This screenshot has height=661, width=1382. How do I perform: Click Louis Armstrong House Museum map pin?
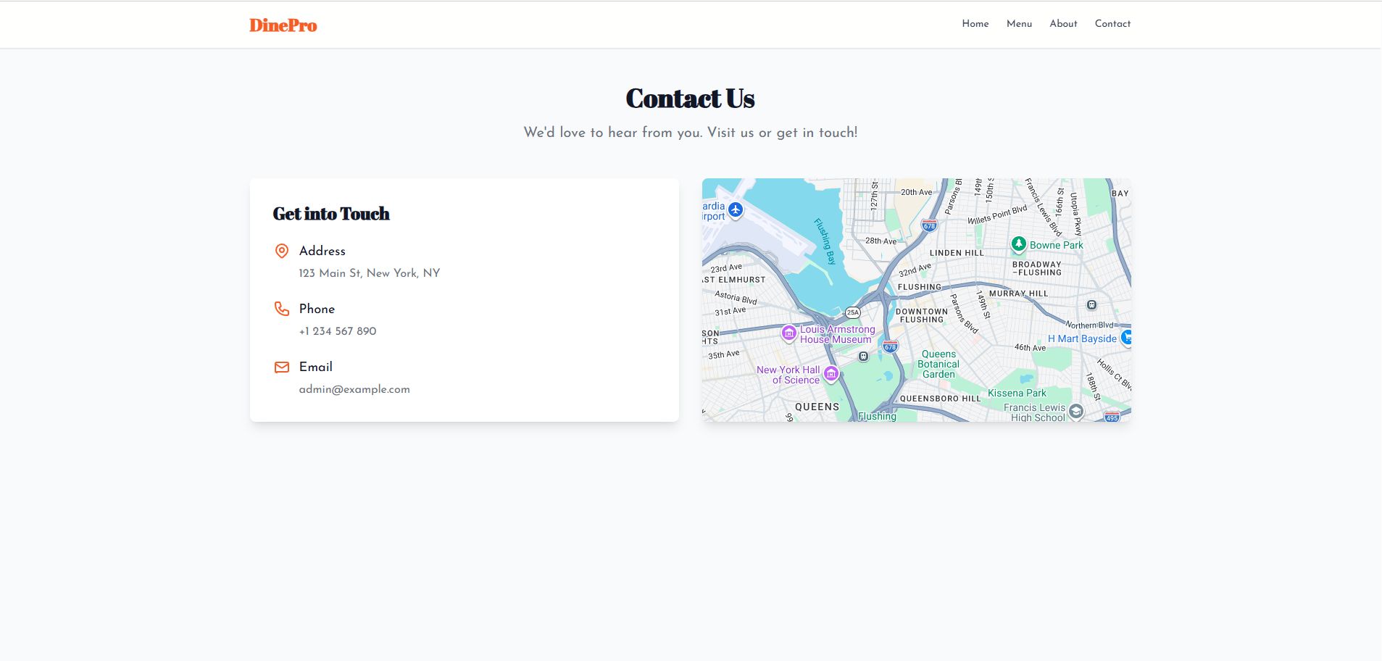(x=788, y=333)
